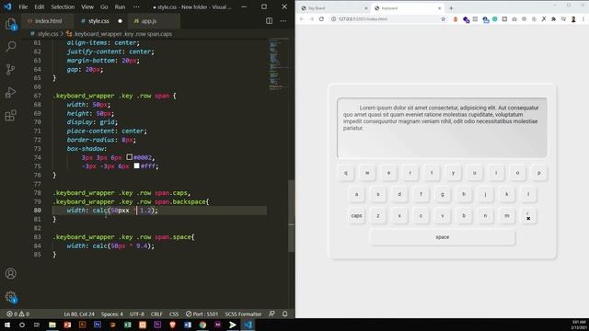
Task: Click the on-screen z key
Action: coord(378,216)
